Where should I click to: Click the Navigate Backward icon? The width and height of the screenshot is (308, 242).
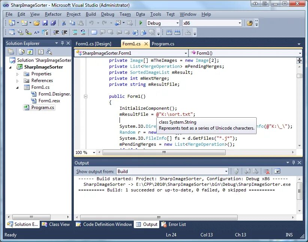[118, 23]
